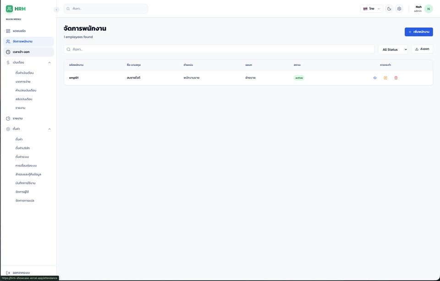Collapse the เงินเดือน menu section
The width and height of the screenshot is (440, 281).
(x=49, y=62)
